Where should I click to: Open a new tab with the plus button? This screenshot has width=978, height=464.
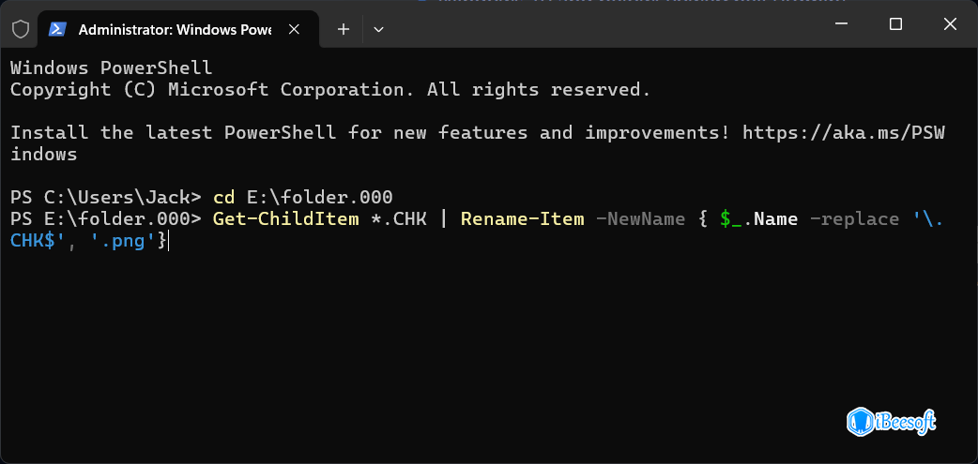click(x=344, y=29)
